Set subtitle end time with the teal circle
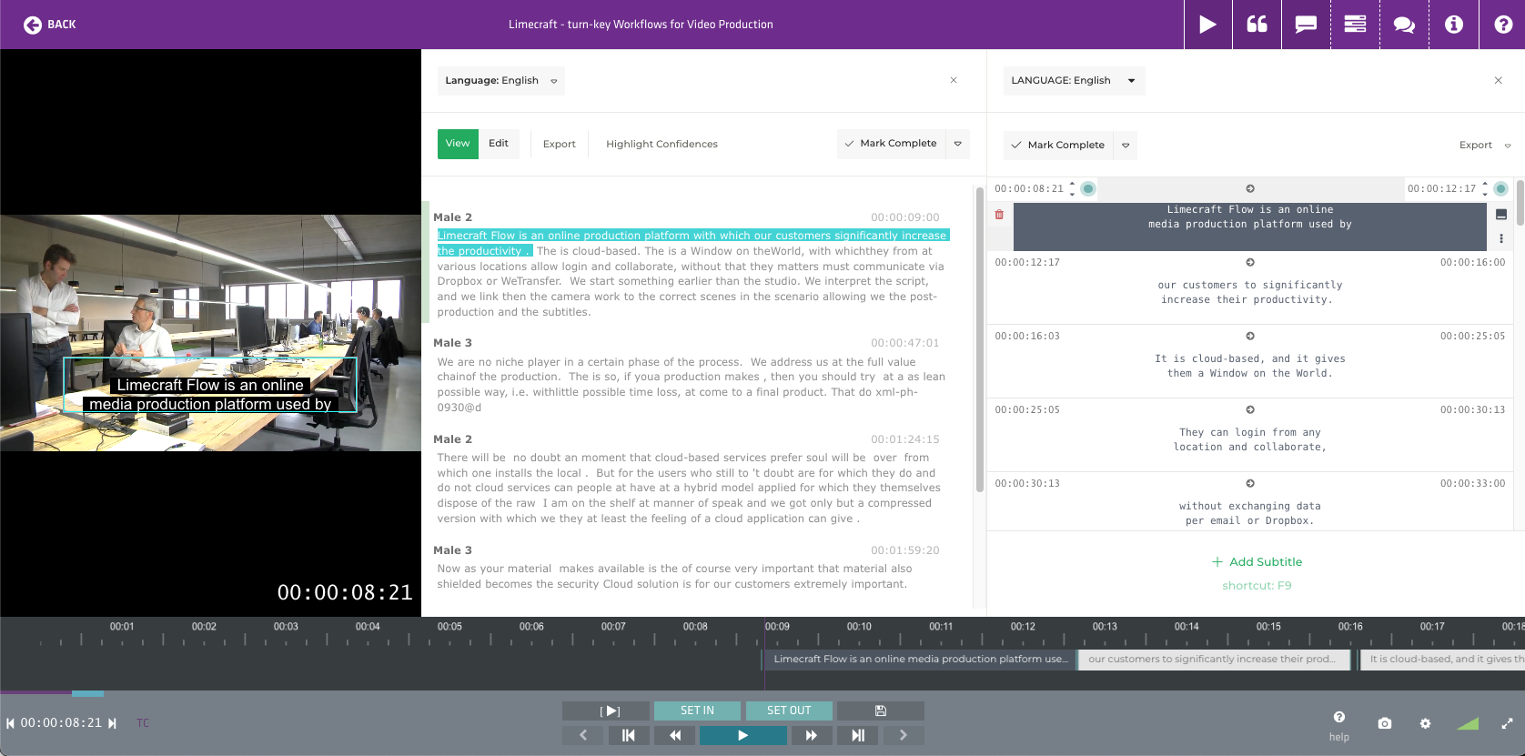The image size is (1525, 756). click(1500, 188)
